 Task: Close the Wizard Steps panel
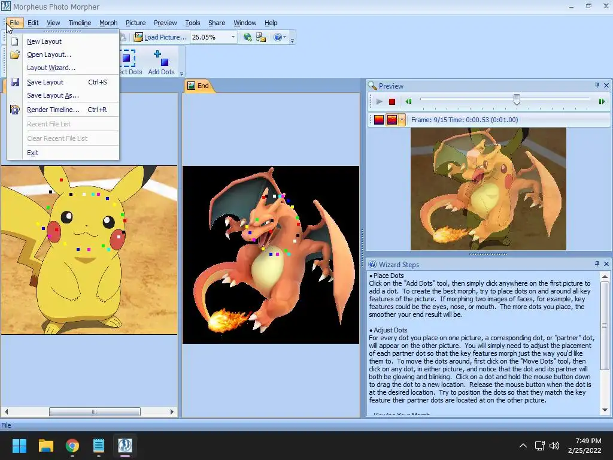coord(606,264)
